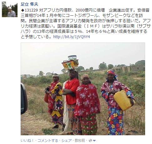The height and width of the screenshot is (144, 152).
Task: Click the woman in the blue floral skirt
Action: click(x=116, y=102)
